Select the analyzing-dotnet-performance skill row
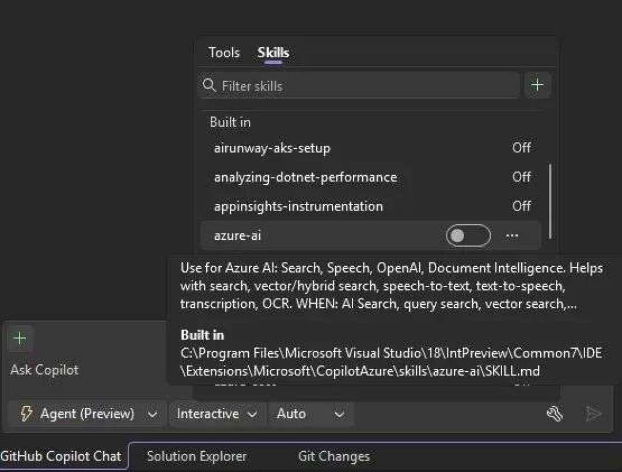Viewport: 622px width, 472px height. click(x=371, y=177)
